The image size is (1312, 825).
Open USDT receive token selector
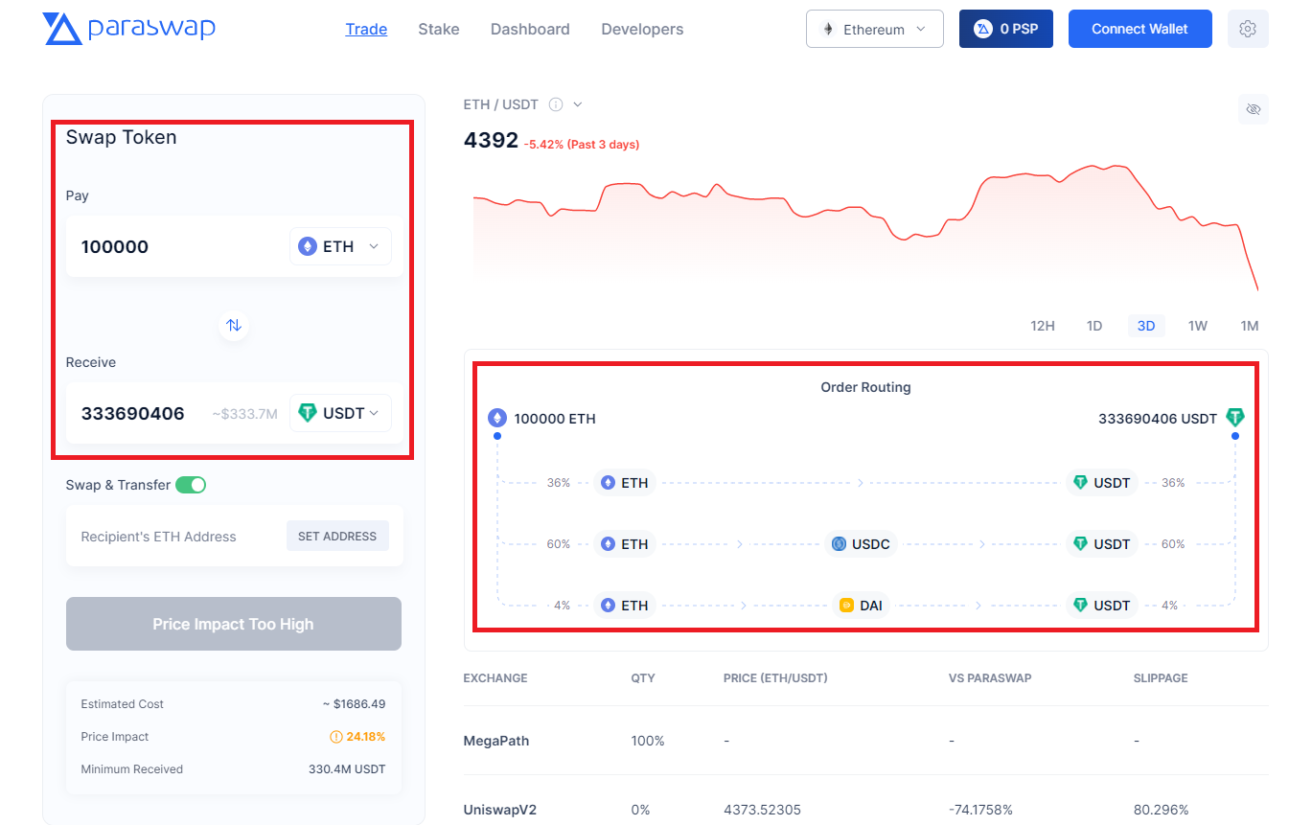(340, 413)
